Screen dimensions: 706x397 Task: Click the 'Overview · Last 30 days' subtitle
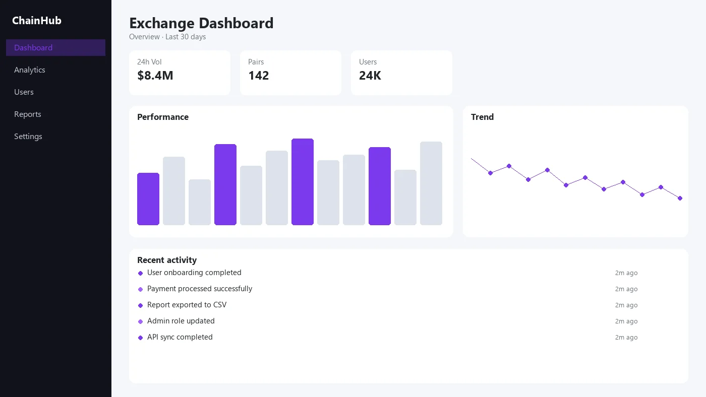point(167,37)
